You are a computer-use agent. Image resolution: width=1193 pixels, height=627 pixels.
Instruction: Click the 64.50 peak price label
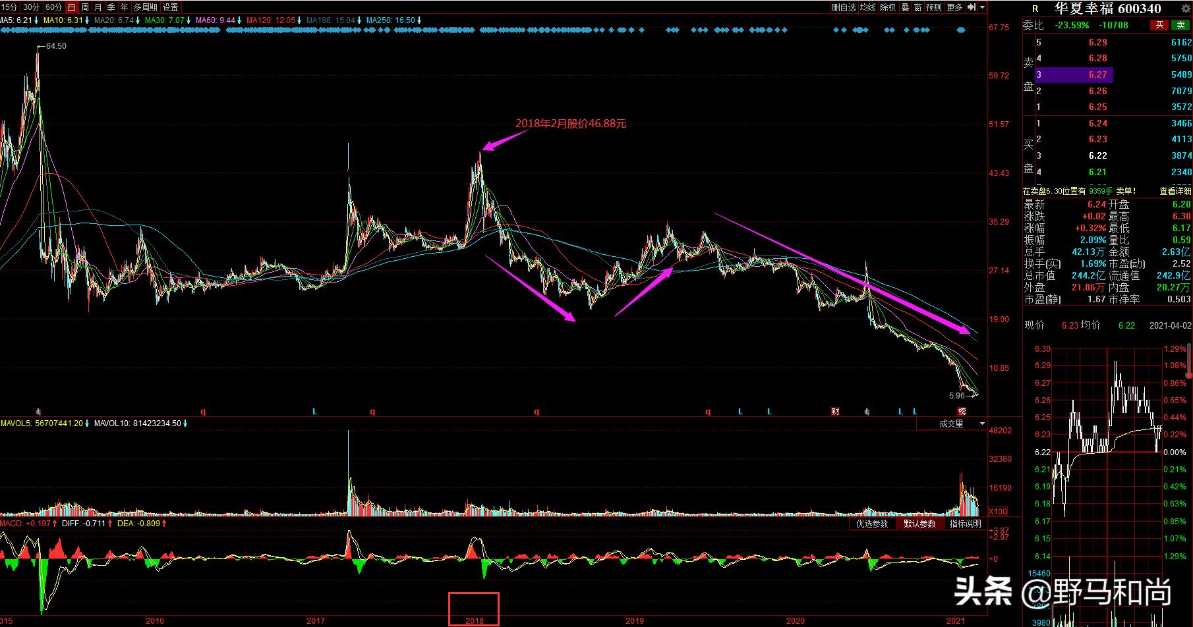pyautogui.click(x=55, y=46)
